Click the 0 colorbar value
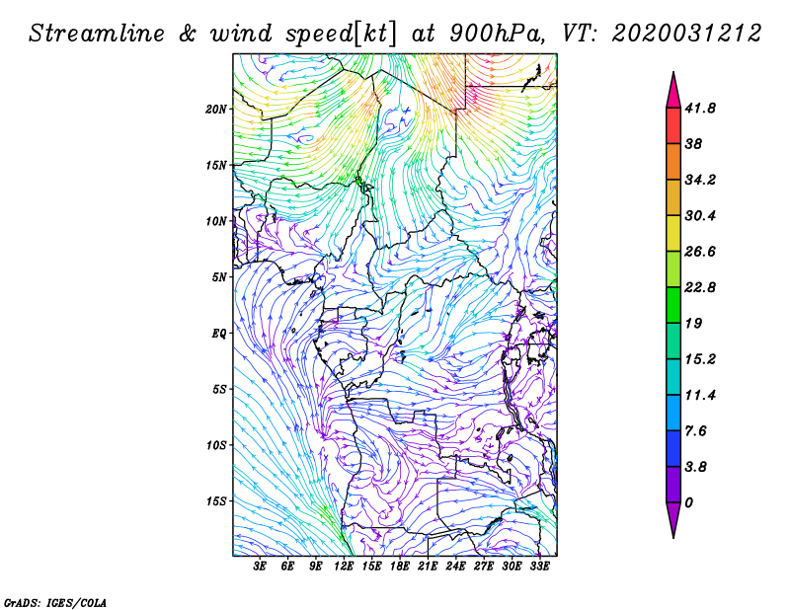The width and height of the screenshot is (790, 610). coord(688,502)
